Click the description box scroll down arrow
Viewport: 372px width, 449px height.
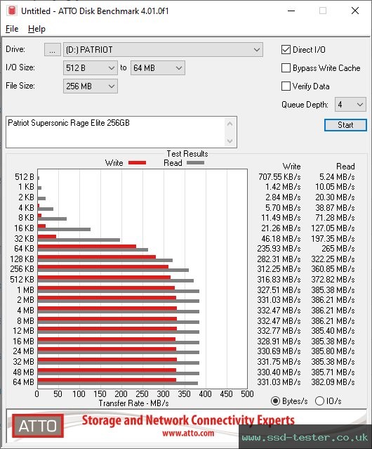coord(230,141)
